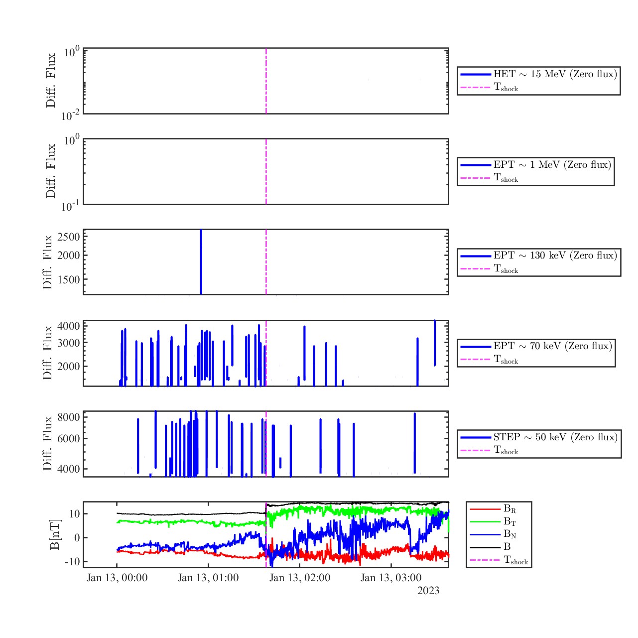Click the HET ~ 15 MeV legend entry

pos(555,74)
